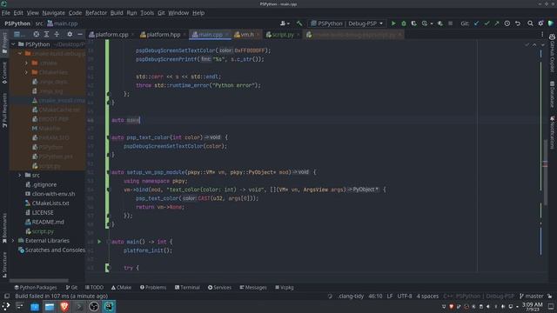The image size is (557, 313).
Task: Commit changes with the green Git checkmark
Action: [x=487, y=23]
